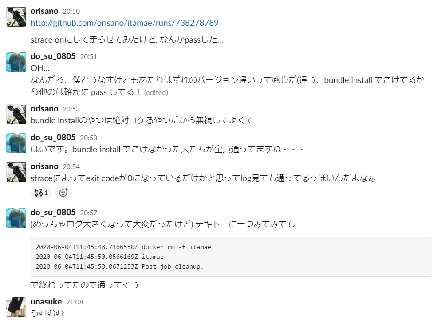Click the 20:57 message timestamp
Screen dimensions: 441x324
click(89, 213)
